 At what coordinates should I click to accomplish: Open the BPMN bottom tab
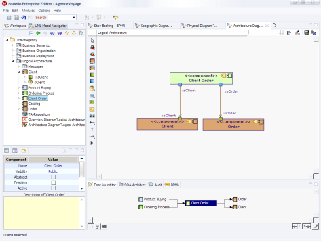click(x=172, y=185)
